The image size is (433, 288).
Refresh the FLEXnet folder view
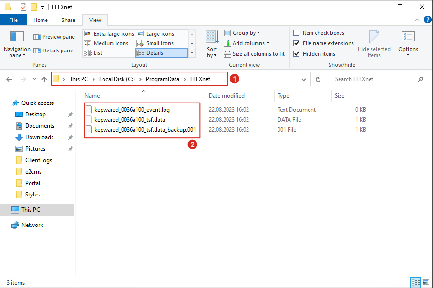point(318,79)
